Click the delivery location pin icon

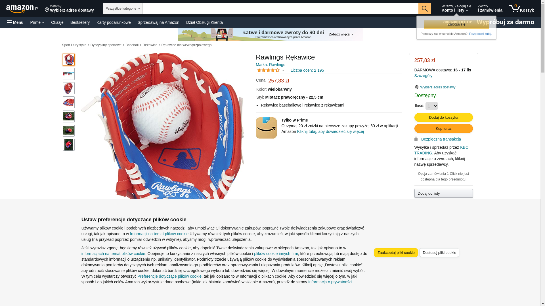47,10
